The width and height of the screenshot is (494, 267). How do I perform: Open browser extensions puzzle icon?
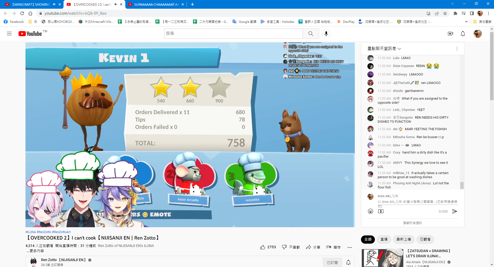(x=455, y=13)
